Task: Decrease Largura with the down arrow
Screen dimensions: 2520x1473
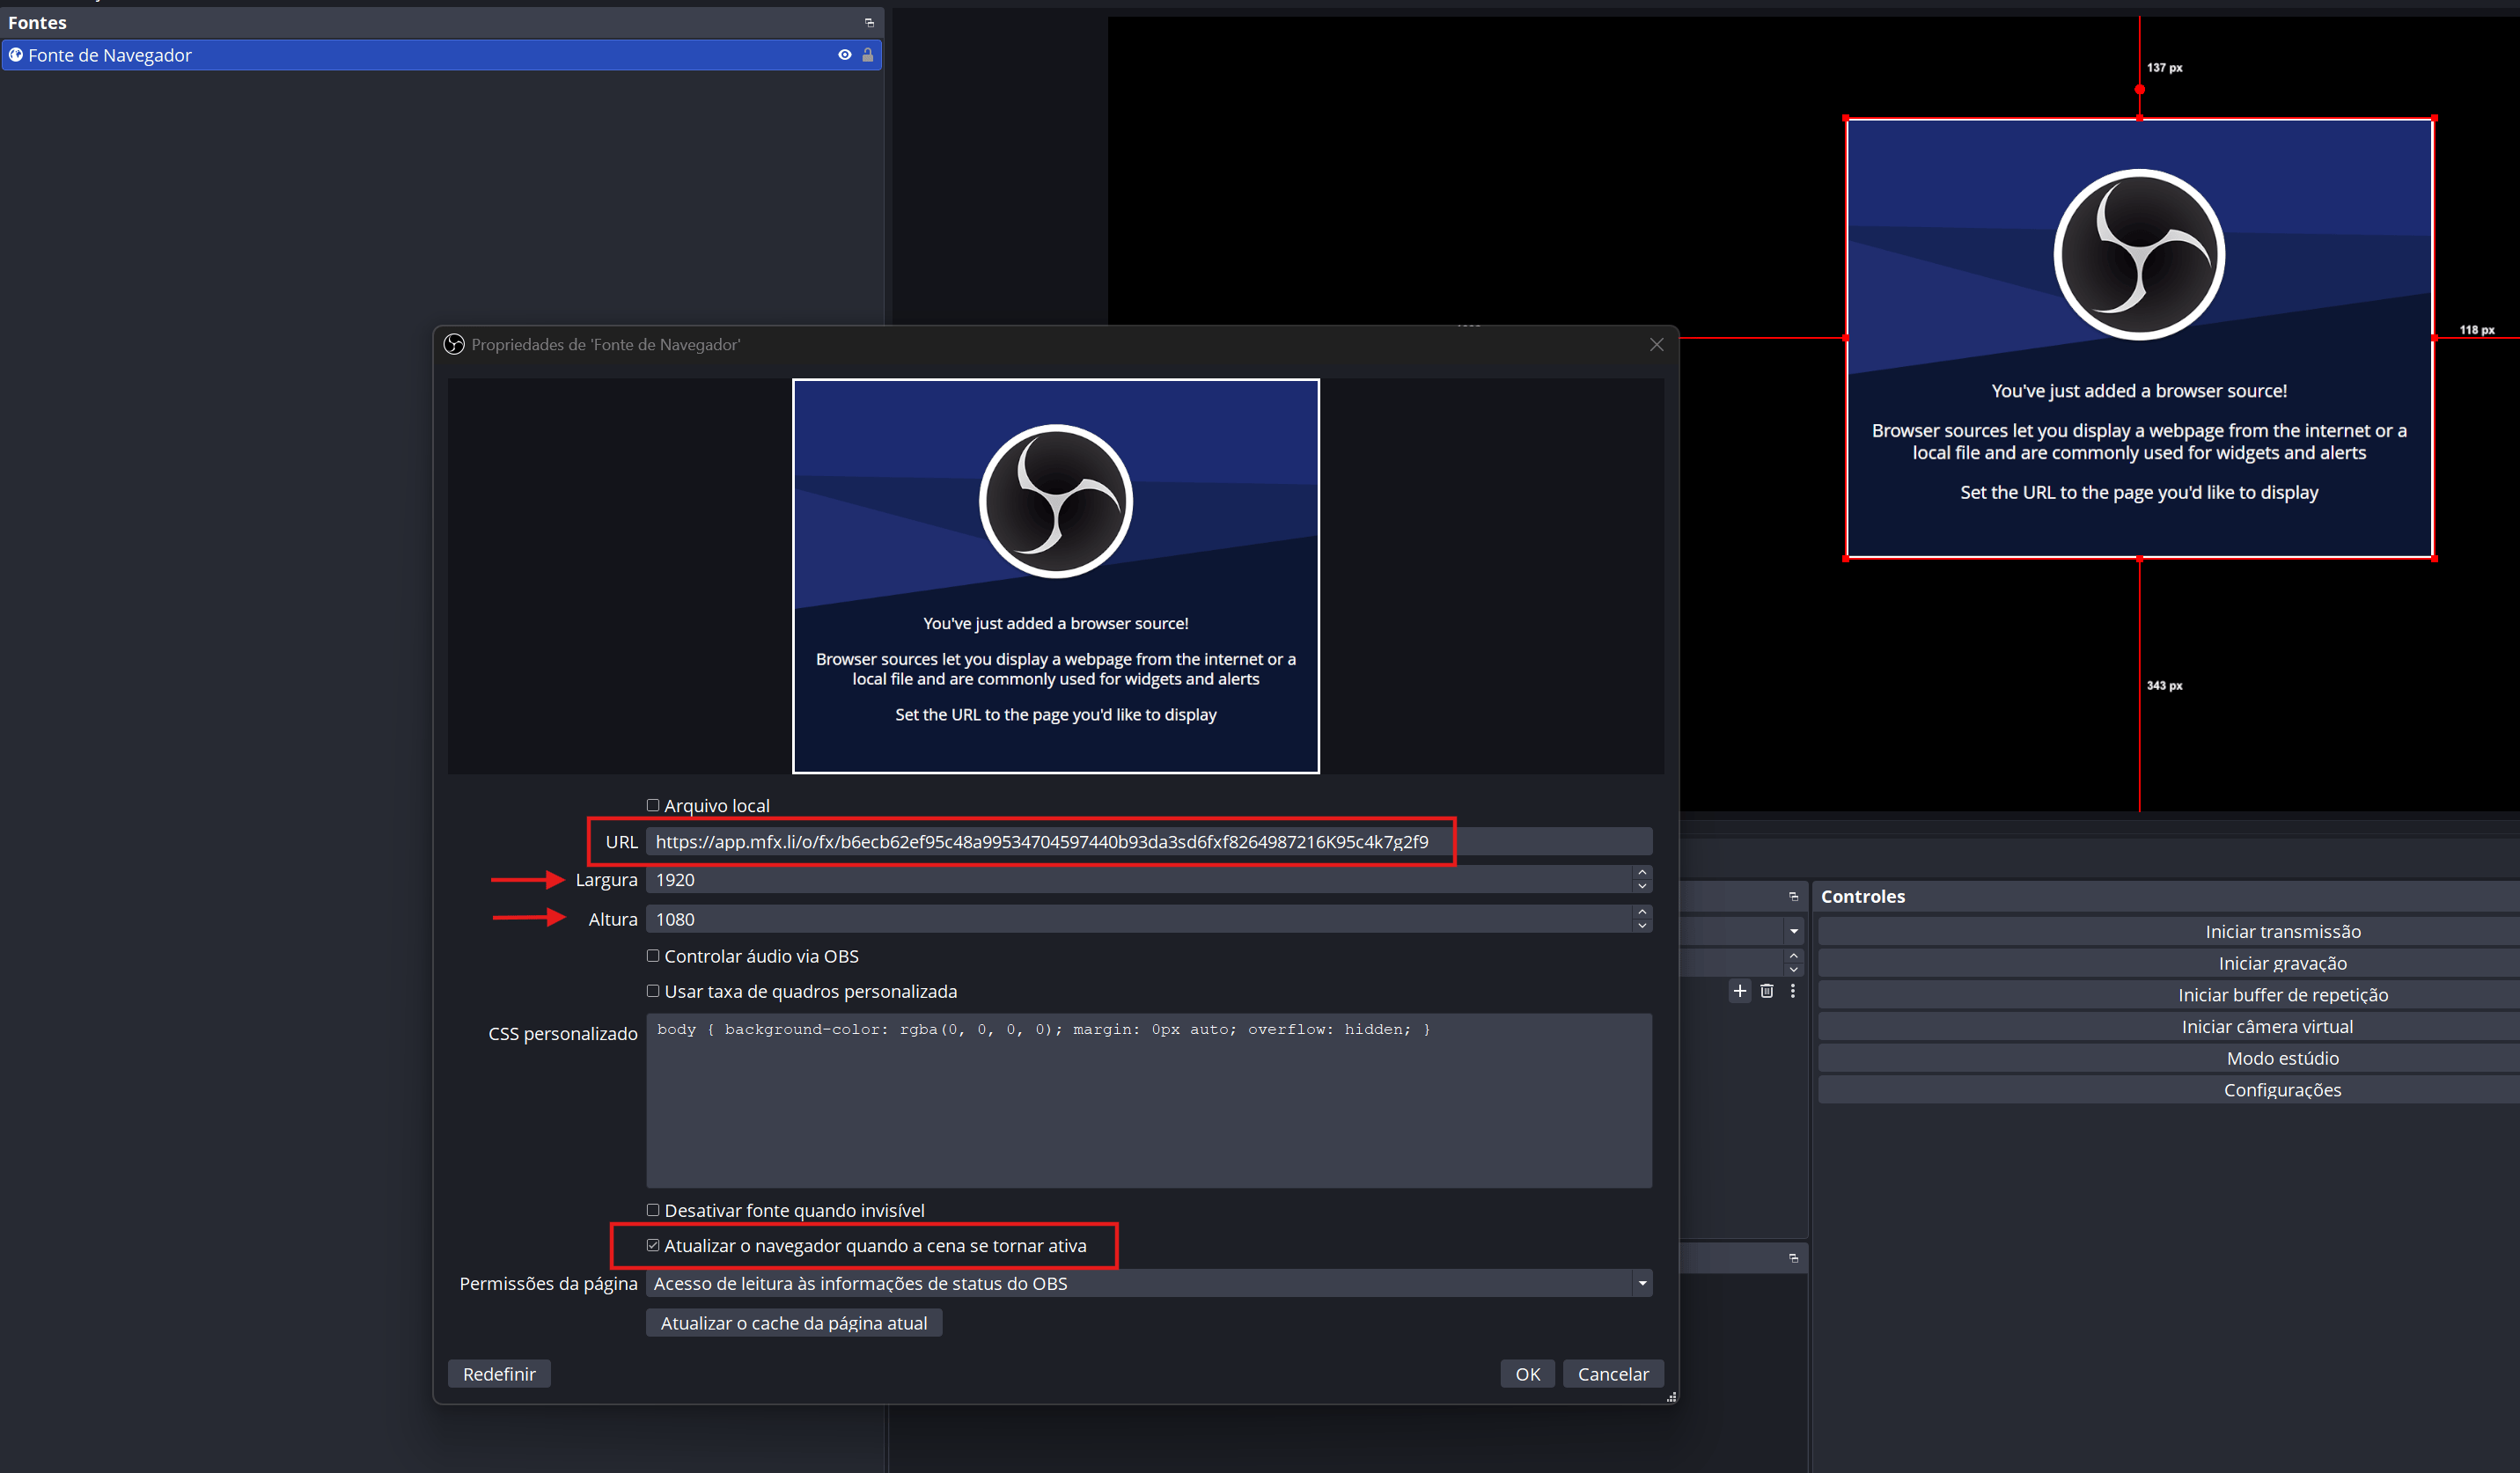Action: tap(1642, 886)
